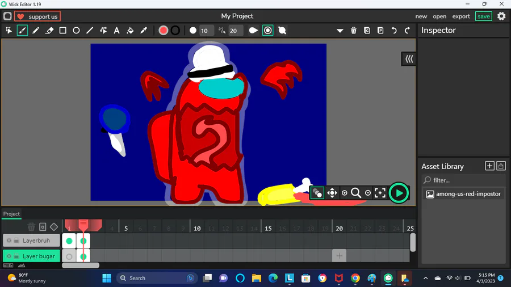Select the Brush tool
The image size is (511, 287).
point(22,31)
